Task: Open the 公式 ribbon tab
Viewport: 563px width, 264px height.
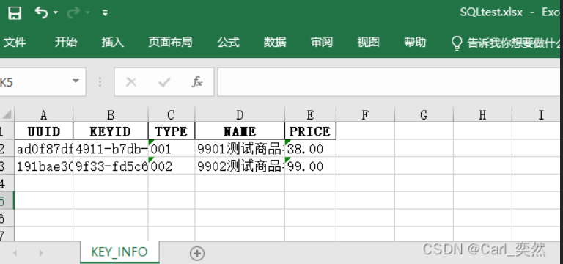Action: 228,43
